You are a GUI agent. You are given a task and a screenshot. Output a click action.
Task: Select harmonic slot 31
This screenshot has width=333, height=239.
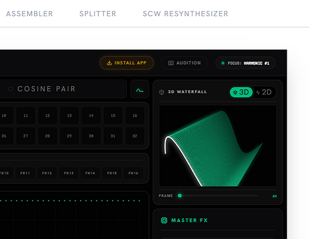coord(113,136)
